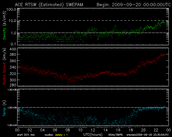Click the yellow 'density < 1' caution legend
The image size is (172, 137).
point(61,135)
